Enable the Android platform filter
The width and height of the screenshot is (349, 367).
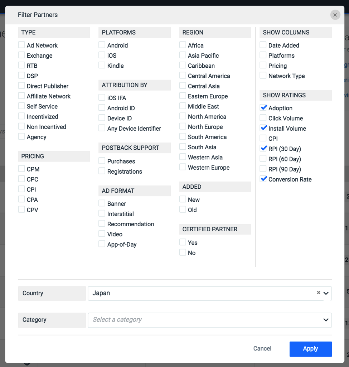pyautogui.click(x=102, y=45)
